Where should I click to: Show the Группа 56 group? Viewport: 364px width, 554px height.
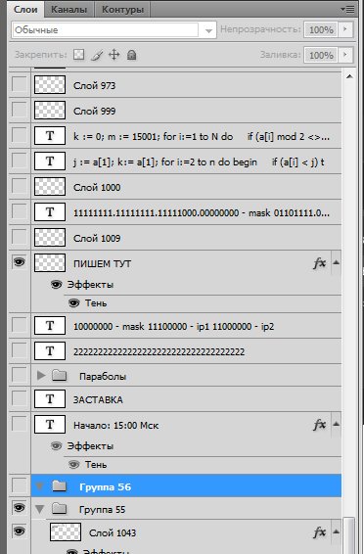(19, 485)
